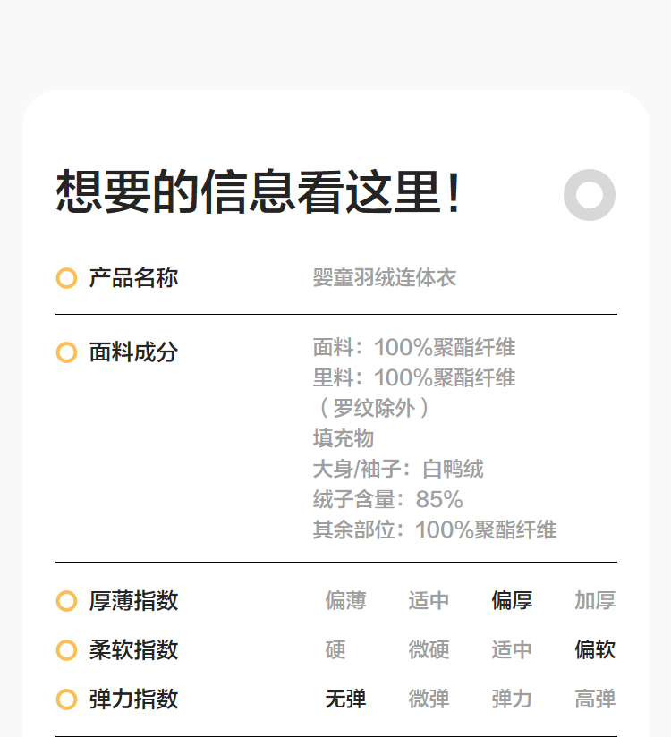Select 加厚 thickness option

pyautogui.click(x=595, y=601)
